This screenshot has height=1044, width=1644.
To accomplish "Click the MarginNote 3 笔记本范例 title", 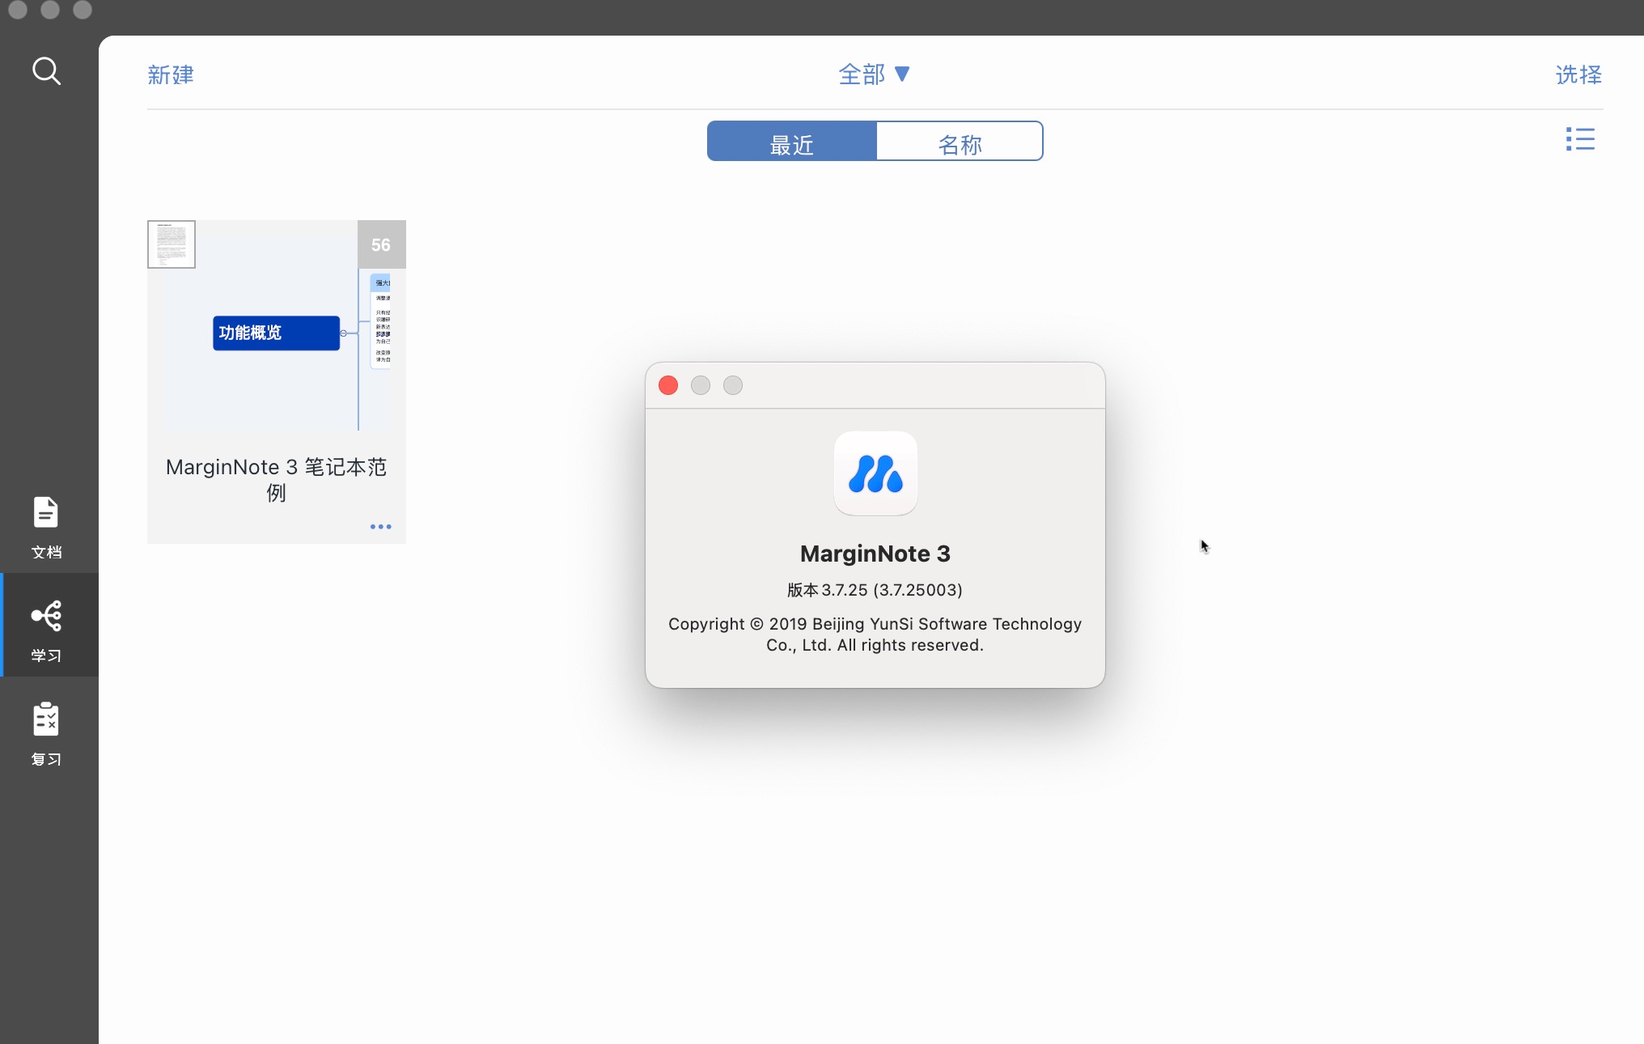I will click(277, 479).
